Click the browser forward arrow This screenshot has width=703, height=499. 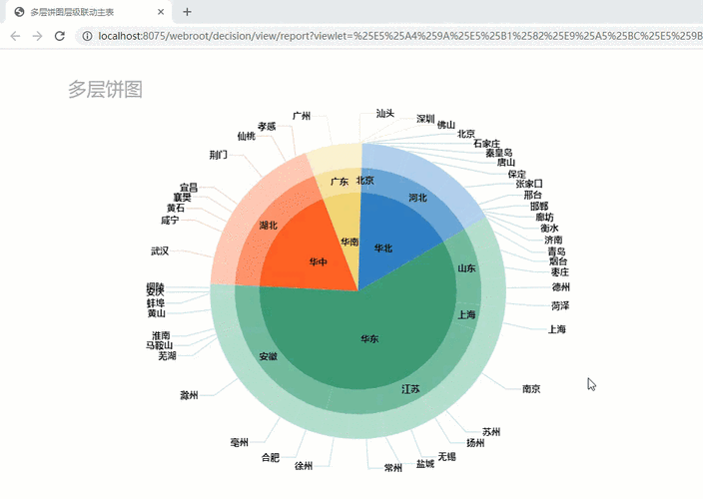click(x=37, y=36)
